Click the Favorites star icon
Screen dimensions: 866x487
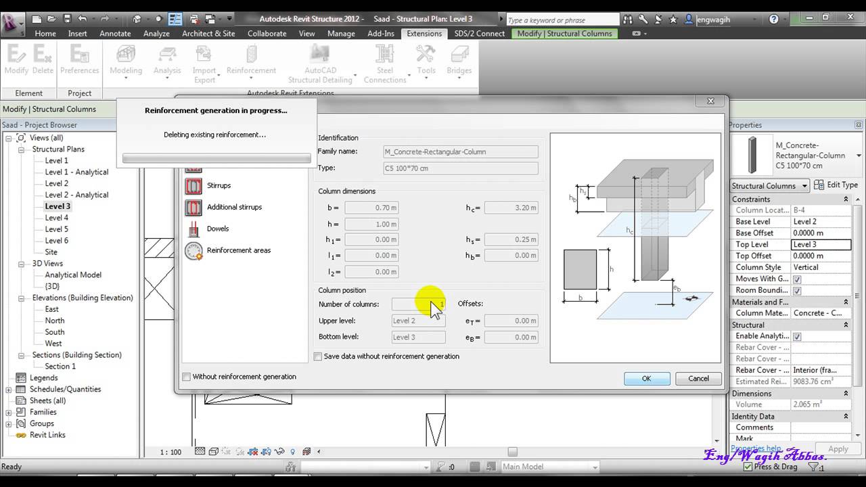[673, 20]
